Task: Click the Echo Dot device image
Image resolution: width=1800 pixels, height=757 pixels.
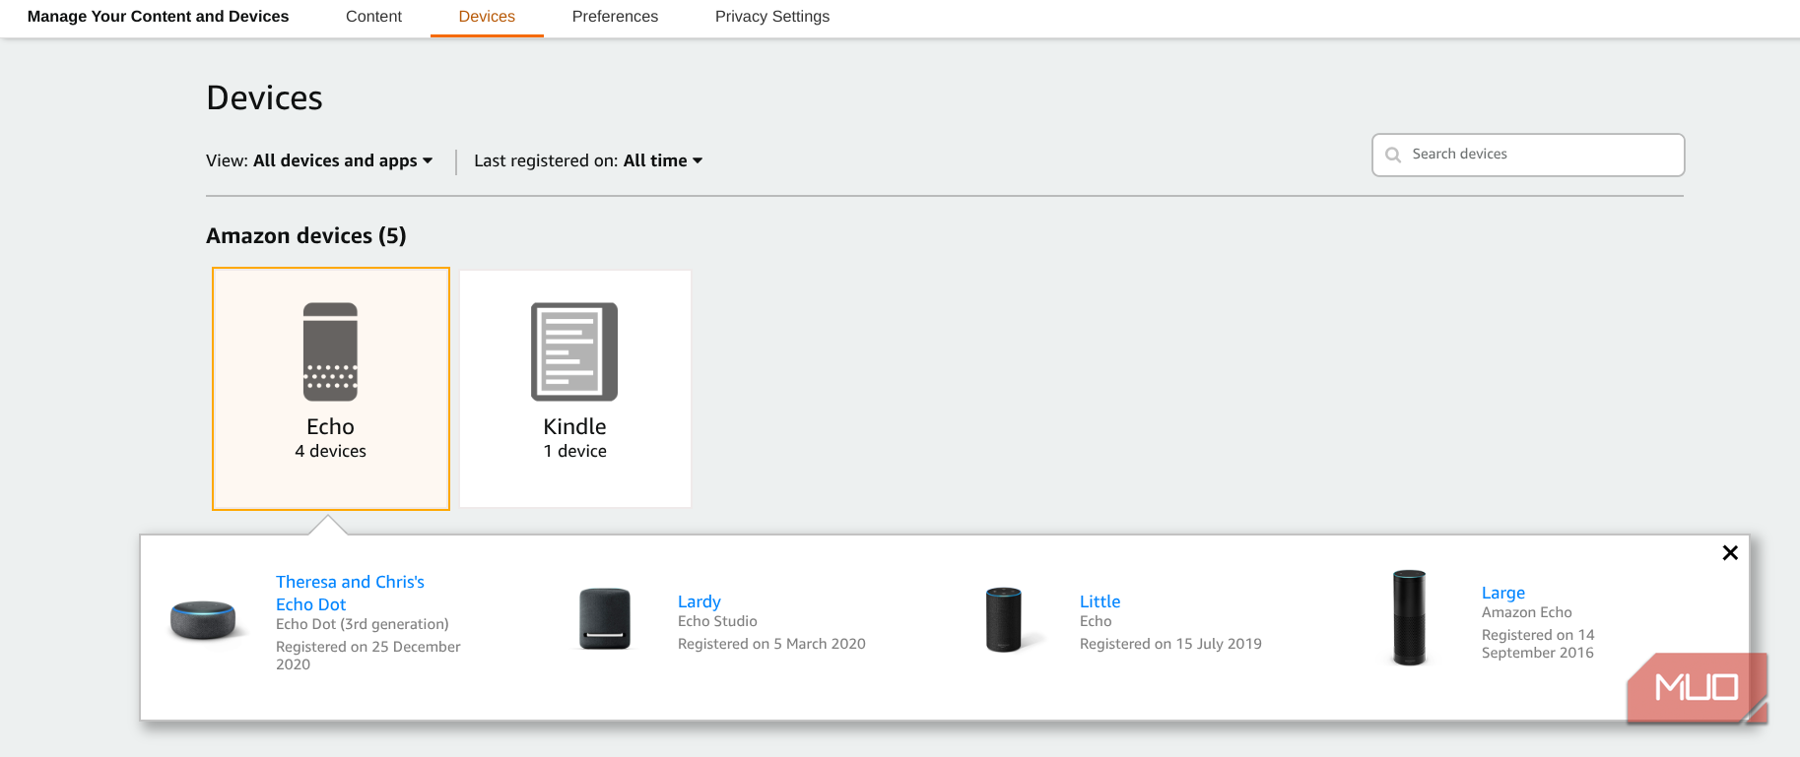Action: 203,620
